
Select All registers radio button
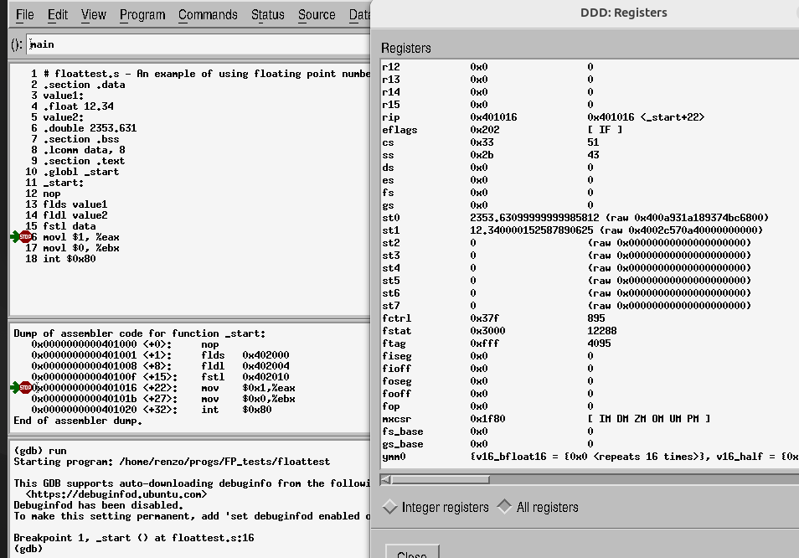(538, 507)
